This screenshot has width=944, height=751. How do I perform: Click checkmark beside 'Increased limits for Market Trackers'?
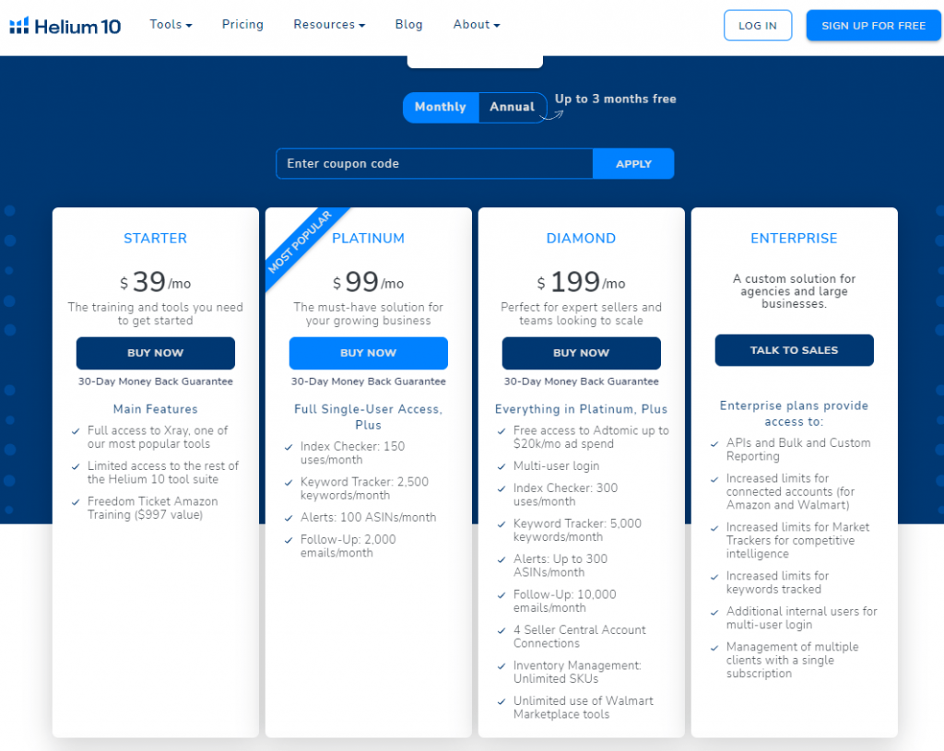[714, 528]
